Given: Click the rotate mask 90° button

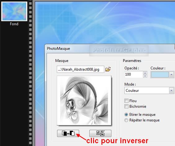Looking at the screenshot, I should point(100,133).
